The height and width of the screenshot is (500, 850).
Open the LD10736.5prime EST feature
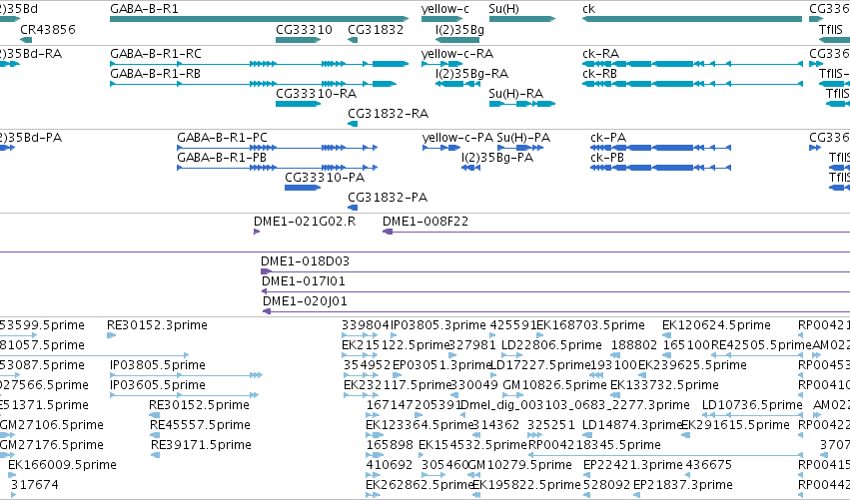(752, 415)
